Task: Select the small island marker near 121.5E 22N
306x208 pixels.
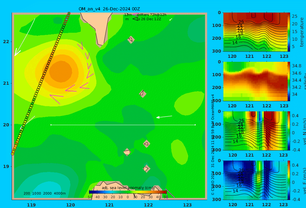Action: pyautogui.click(x=131, y=39)
